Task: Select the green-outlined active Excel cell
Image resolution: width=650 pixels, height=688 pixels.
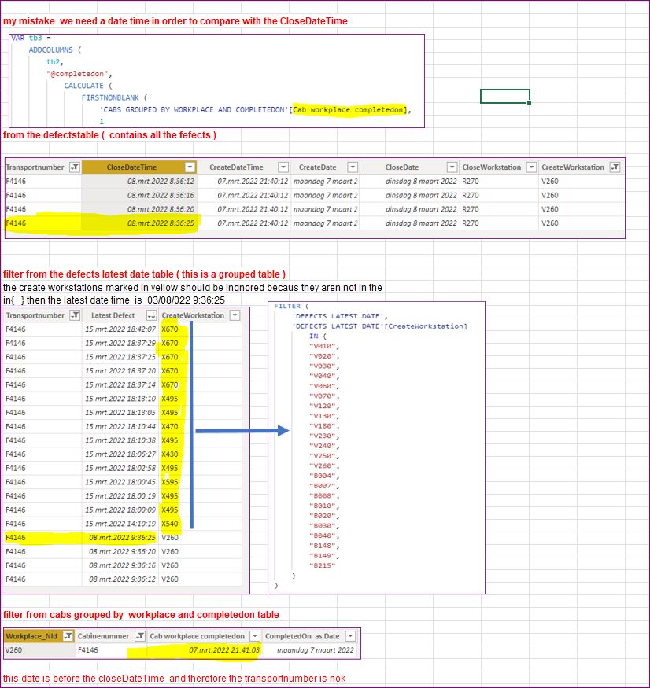Action: pyautogui.click(x=505, y=97)
